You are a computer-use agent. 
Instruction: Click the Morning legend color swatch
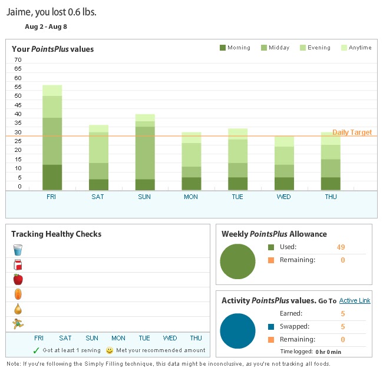click(223, 48)
